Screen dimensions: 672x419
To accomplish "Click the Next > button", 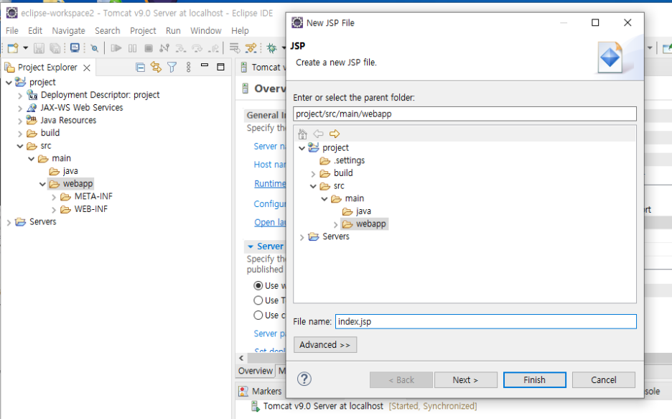I will pyautogui.click(x=465, y=380).
